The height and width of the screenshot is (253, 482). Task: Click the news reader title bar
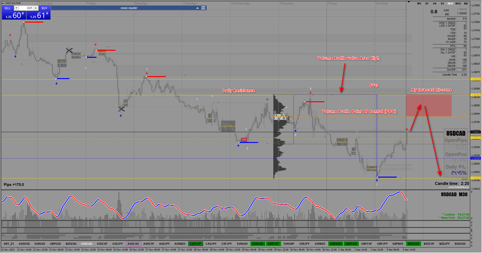[x=129, y=8]
